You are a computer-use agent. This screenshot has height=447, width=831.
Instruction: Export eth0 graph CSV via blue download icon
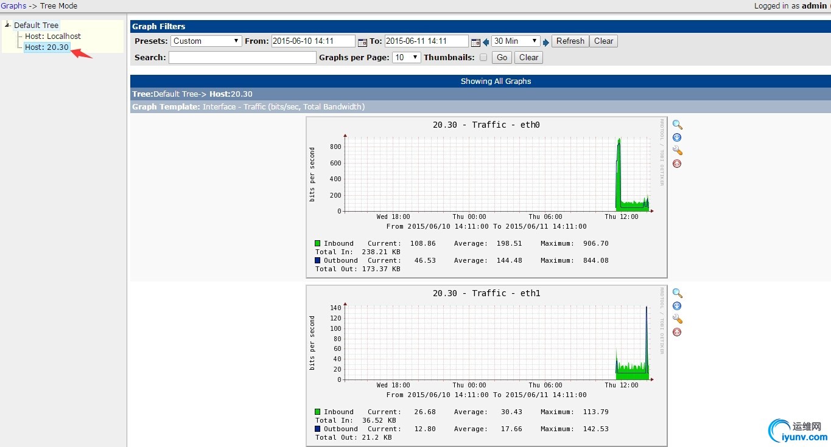pyautogui.click(x=677, y=137)
